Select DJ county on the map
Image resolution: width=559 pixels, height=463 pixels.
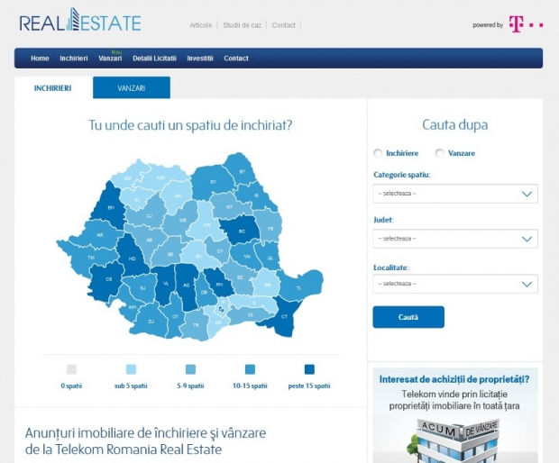tap(151, 322)
